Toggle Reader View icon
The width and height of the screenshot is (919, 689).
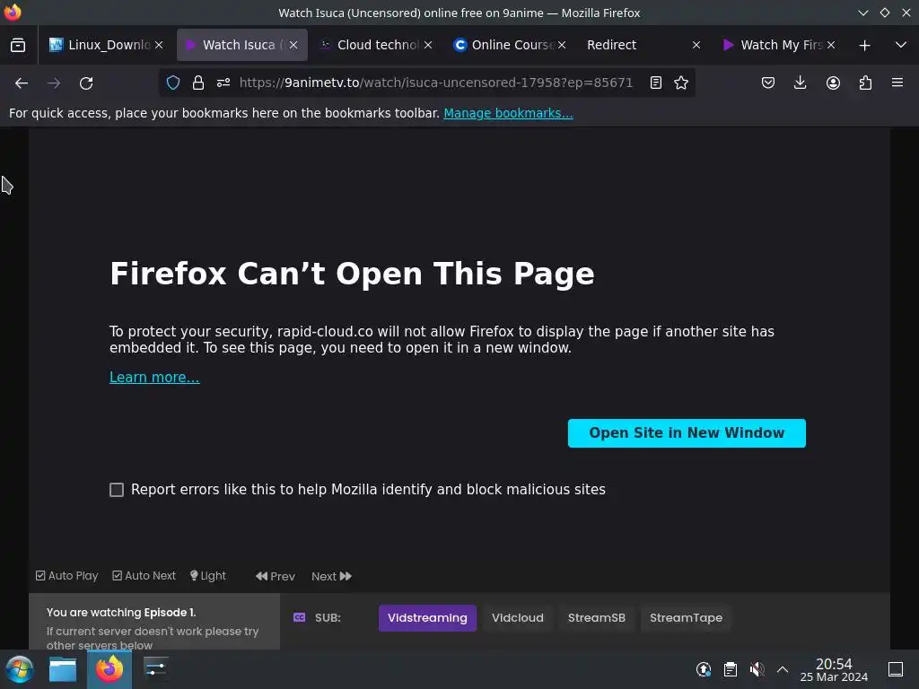point(656,83)
